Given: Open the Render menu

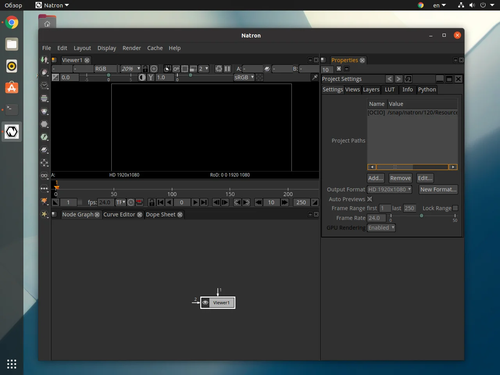Looking at the screenshot, I should [132, 48].
